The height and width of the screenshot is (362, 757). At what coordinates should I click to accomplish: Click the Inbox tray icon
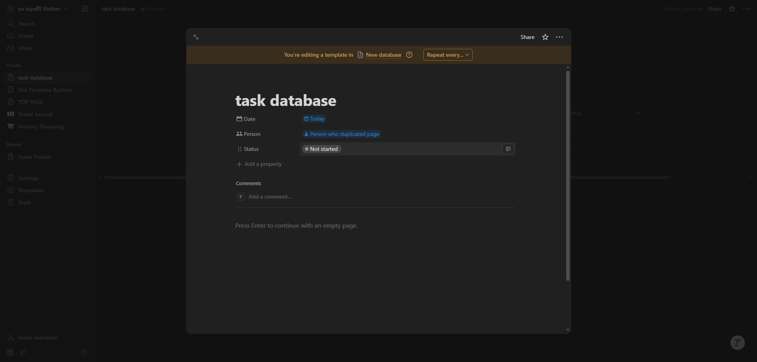[x=11, y=48]
